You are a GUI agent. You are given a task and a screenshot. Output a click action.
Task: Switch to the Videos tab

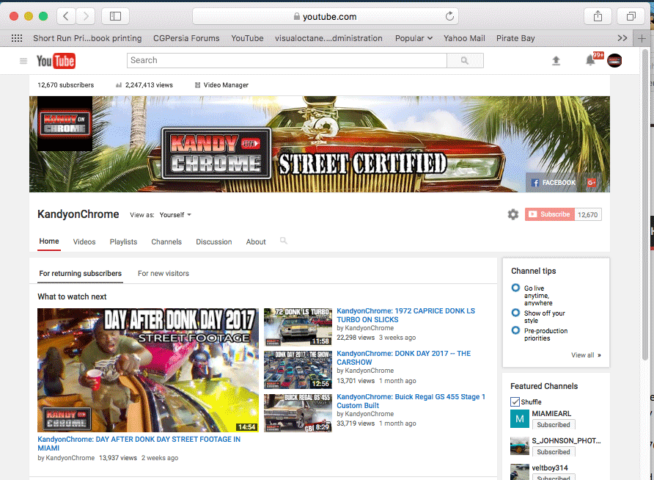84,241
